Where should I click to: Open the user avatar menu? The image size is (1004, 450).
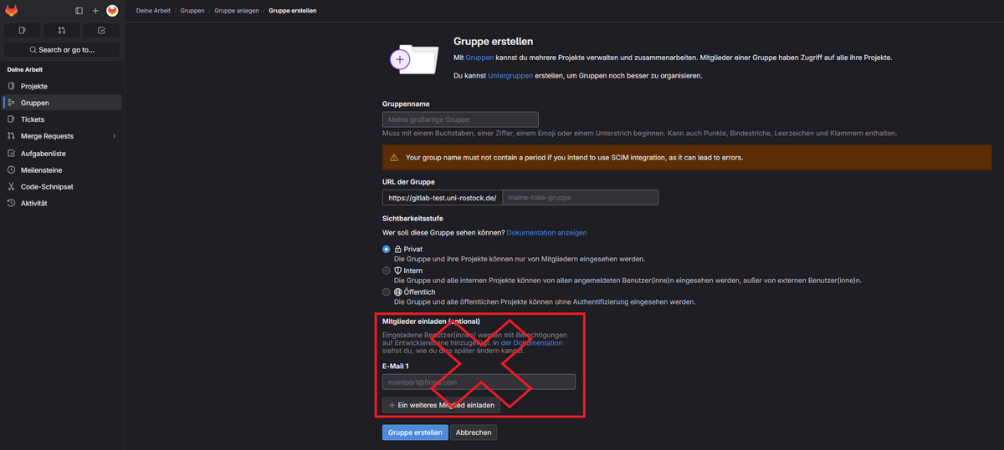[x=112, y=11]
